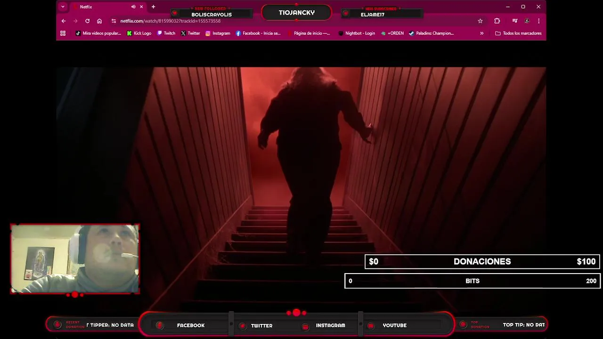Open the tab search dropdown arrow
Viewport: 603px width, 339px height.
[x=63, y=7]
